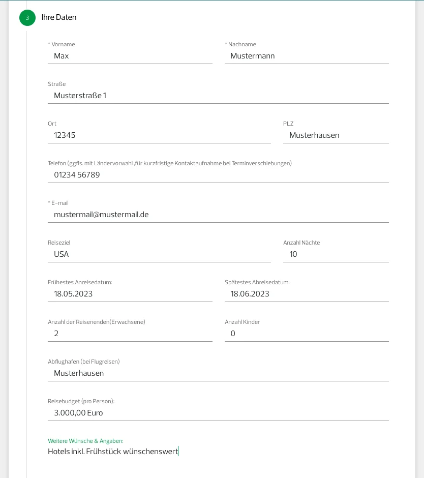Click the E-mail field mustermail@mustermail.de
Image resolution: width=424 pixels, height=478 pixels.
pos(218,215)
